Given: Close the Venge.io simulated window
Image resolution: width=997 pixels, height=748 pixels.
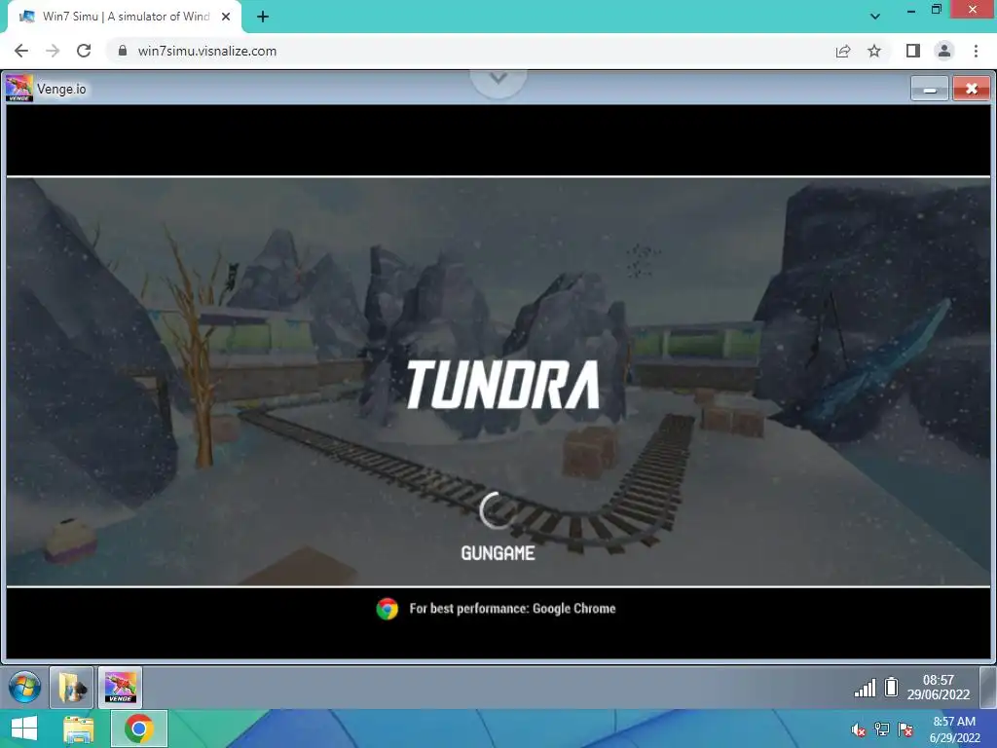Looking at the screenshot, I should pyautogui.click(x=971, y=89).
